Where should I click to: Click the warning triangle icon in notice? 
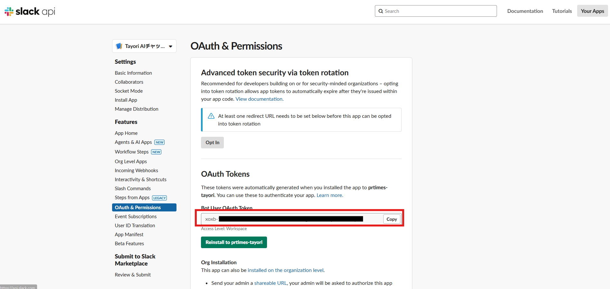pyautogui.click(x=211, y=116)
